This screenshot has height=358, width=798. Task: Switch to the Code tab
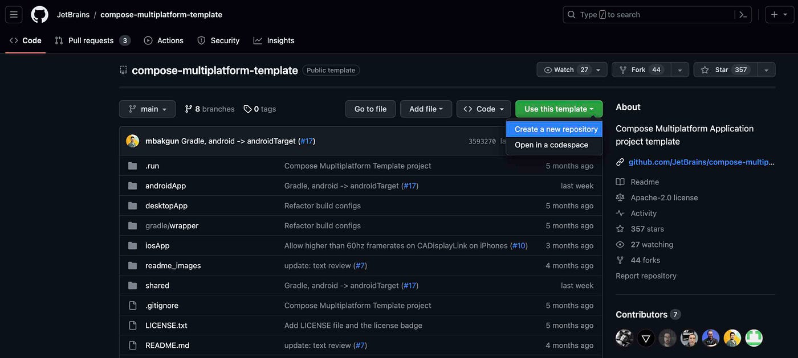[x=26, y=40]
